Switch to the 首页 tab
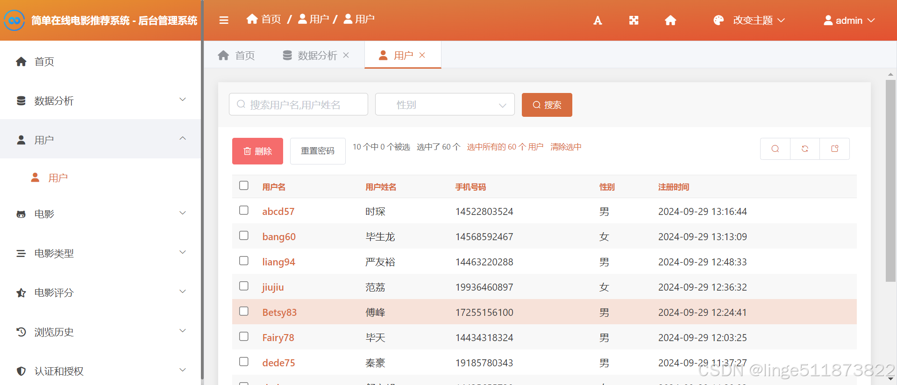Viewport: 897px width, 385px height. coord(236,55)
